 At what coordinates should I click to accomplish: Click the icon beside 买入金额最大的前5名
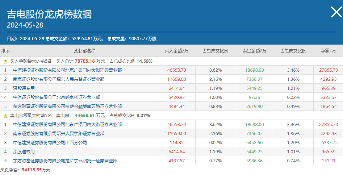coord(5,62)
